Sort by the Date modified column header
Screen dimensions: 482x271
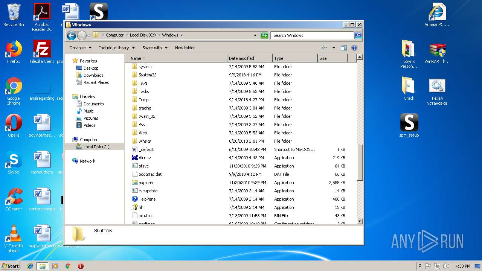[x=250, y=58]
